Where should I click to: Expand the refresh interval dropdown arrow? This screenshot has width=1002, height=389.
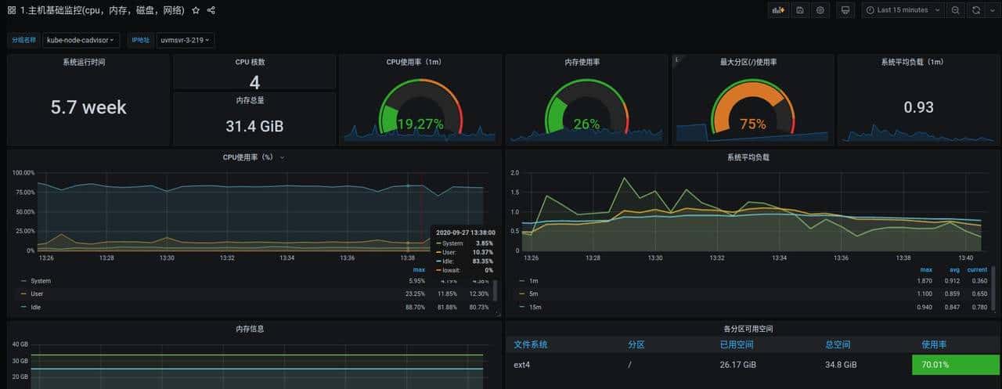point(991,10)
